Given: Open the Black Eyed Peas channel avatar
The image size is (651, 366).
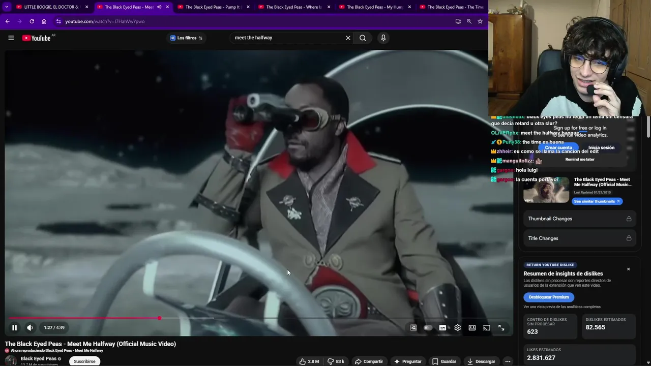Looking at the screenshot, I should click(11, 361).
